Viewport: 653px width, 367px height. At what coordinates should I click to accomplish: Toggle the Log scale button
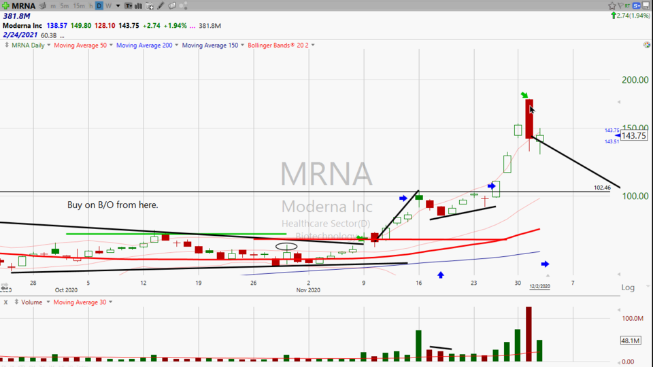click(628, 287)
